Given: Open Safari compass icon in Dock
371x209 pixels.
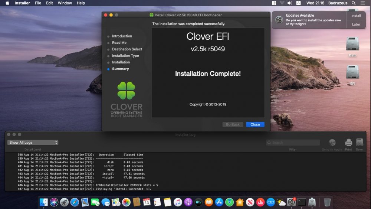Looking at the screenshot, I should (x=75, y=202).
